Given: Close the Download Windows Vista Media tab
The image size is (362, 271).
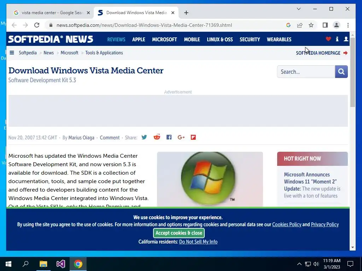Looking at the screenshot, I should [x=173, y=13].
